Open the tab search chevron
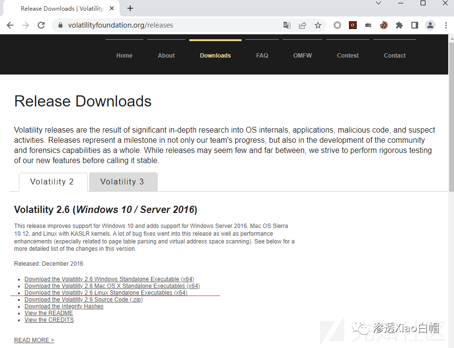Screen dimensions: 454x348 [x=378, y=3]
